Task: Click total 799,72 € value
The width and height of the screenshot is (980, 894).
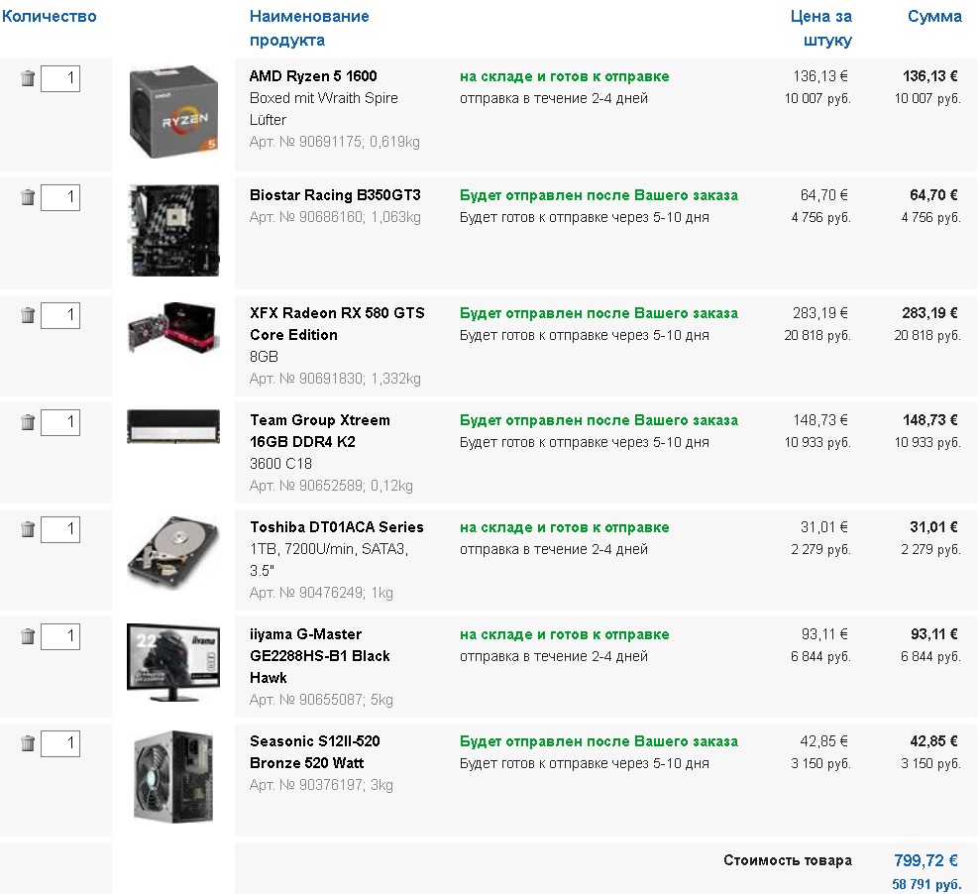Action: (x=926, y=861)
